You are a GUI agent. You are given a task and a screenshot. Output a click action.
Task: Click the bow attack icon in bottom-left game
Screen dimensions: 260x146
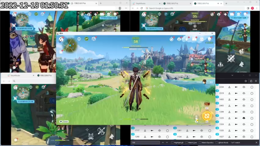point(101,131)
